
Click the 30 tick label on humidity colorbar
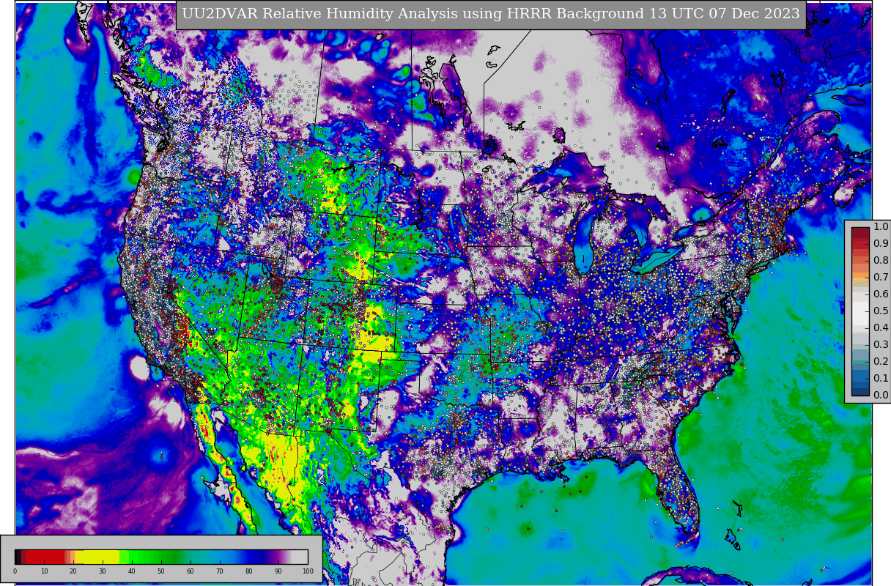click(x=103, y=571)
